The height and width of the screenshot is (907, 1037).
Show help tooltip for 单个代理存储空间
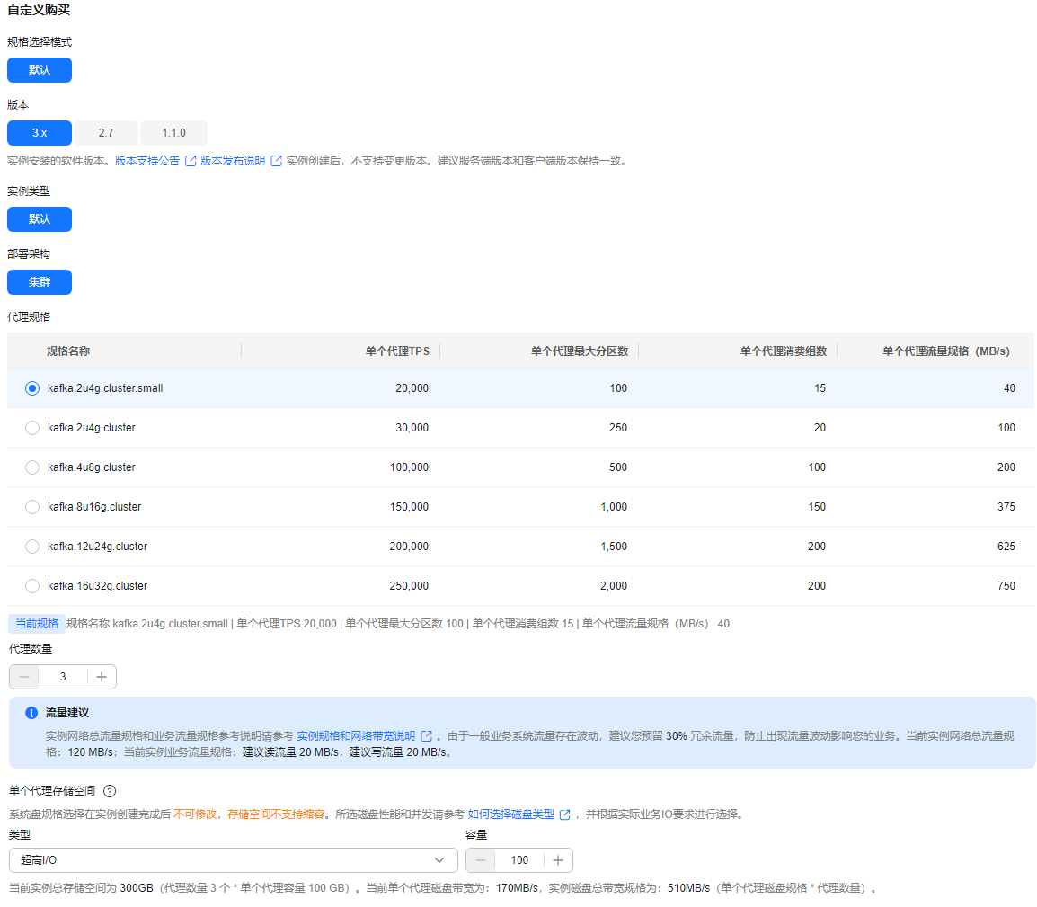pyautogui.click(x=110, y=790)
